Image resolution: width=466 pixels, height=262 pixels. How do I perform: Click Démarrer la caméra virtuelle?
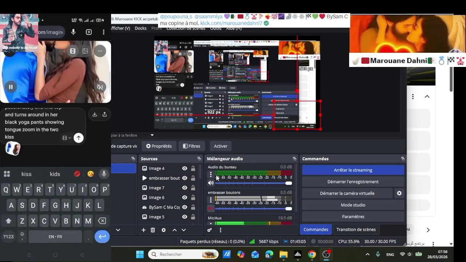pyautogui.click(x=347, y=193)
